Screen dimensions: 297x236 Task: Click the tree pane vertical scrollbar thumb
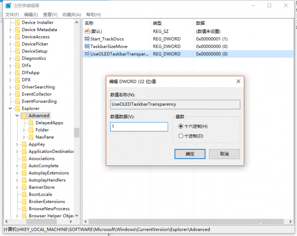click(76, 133)
